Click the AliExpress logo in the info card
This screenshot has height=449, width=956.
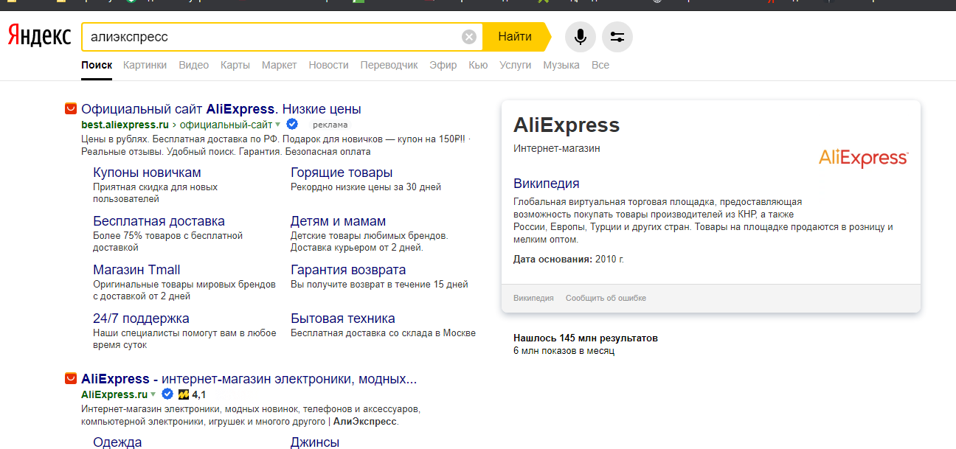click(x=863, y=158)
